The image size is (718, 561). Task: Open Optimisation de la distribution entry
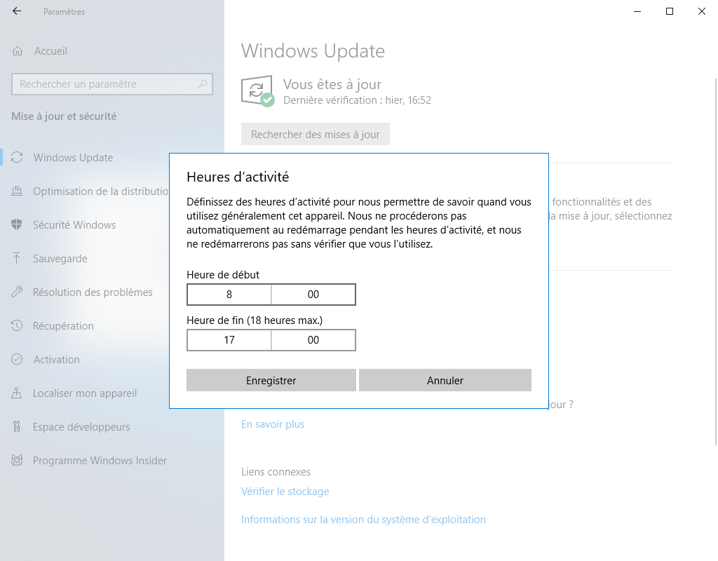(x=85, y=191)
